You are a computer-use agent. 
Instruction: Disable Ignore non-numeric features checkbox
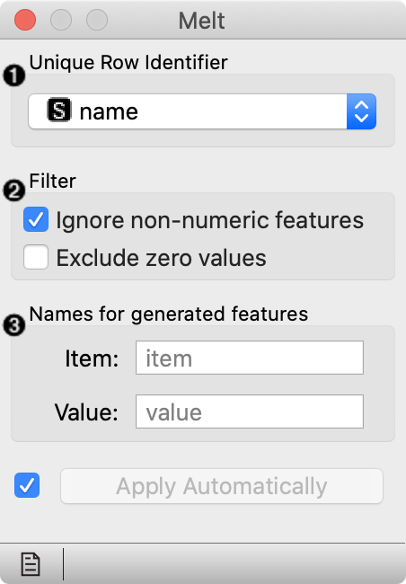click(x=36, y=219)
